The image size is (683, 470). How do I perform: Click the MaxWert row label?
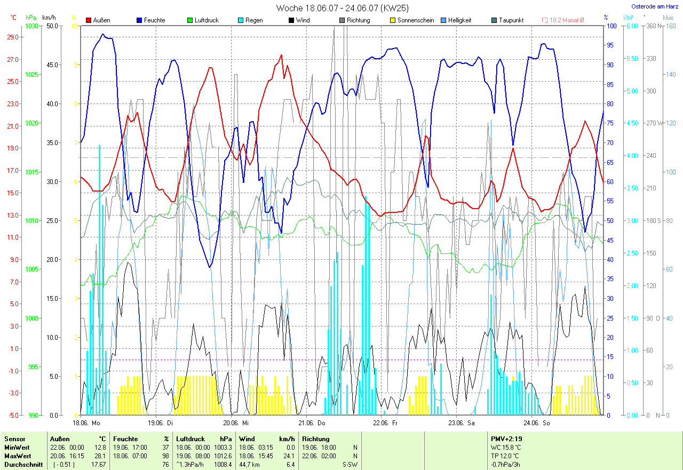pyautogui.click(x=17, y=456)
